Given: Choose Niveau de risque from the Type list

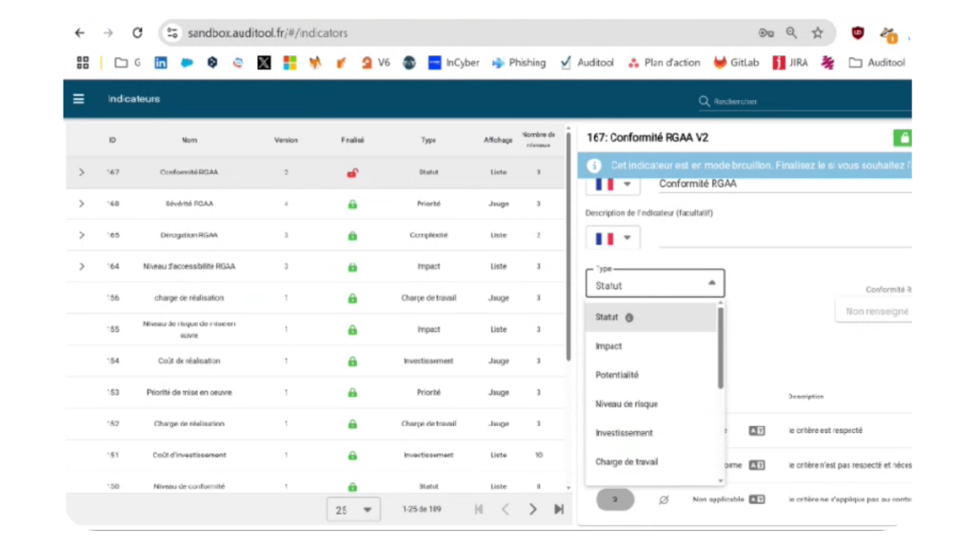Looking at the screenshot, I should click(x=627, y=404).
